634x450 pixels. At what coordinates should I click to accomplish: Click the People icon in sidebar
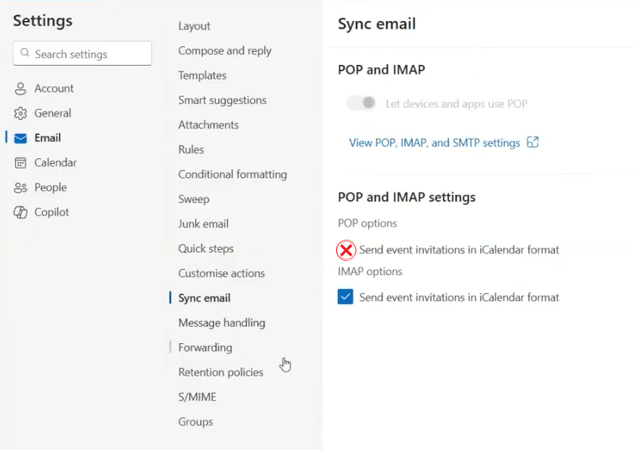click(x=20, y=188)
